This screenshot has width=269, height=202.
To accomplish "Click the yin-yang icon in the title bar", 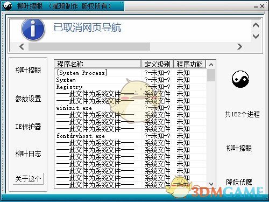I will 8,5.
